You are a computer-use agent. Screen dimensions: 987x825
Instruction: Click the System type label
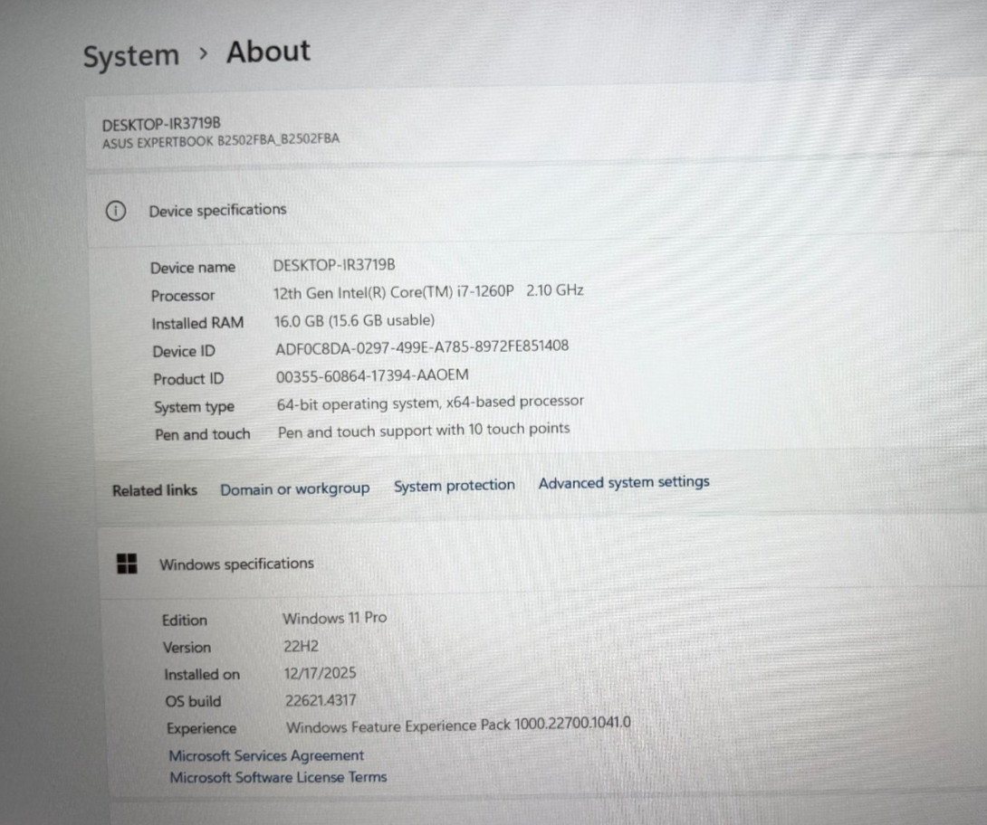(194, 407)
